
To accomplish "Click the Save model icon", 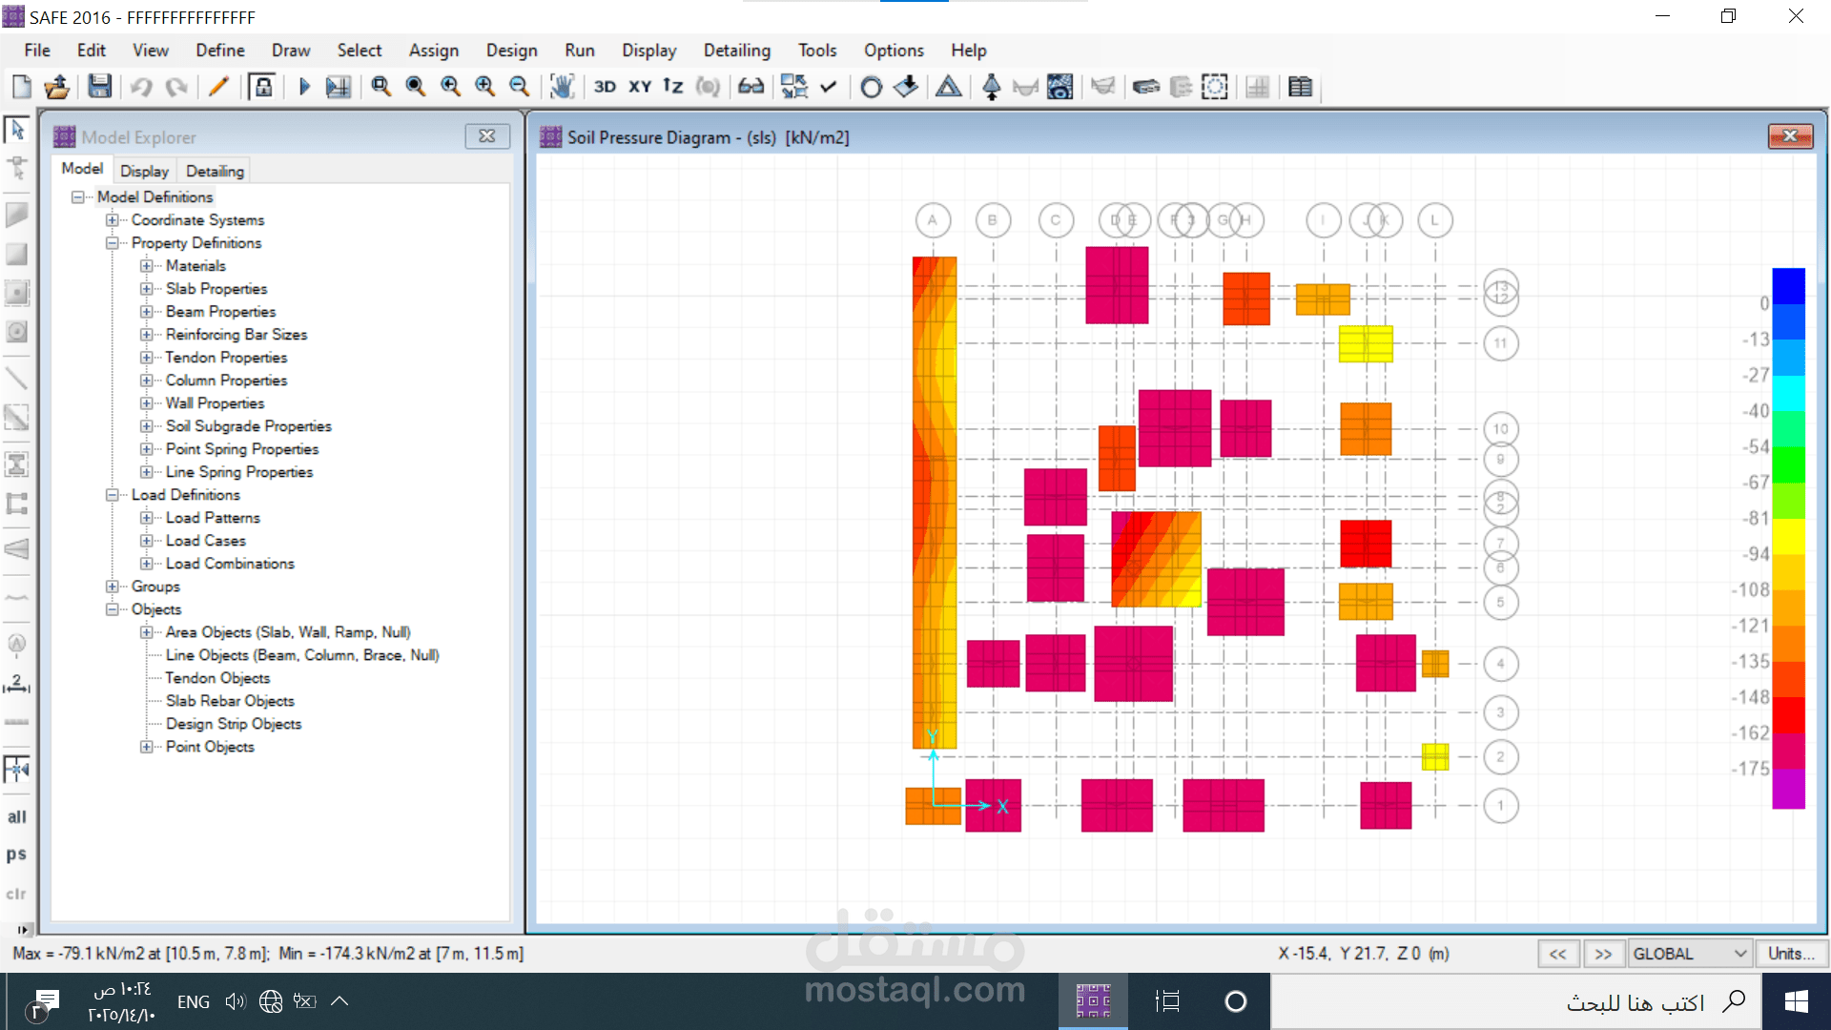I will click(x=99, y=87).
